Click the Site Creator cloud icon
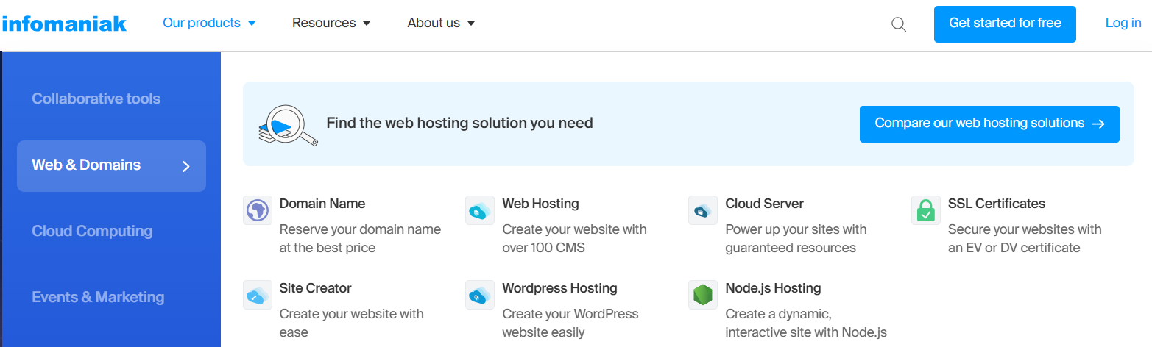The height and width of the screenshot is (347, 1152). click(258, 295)
